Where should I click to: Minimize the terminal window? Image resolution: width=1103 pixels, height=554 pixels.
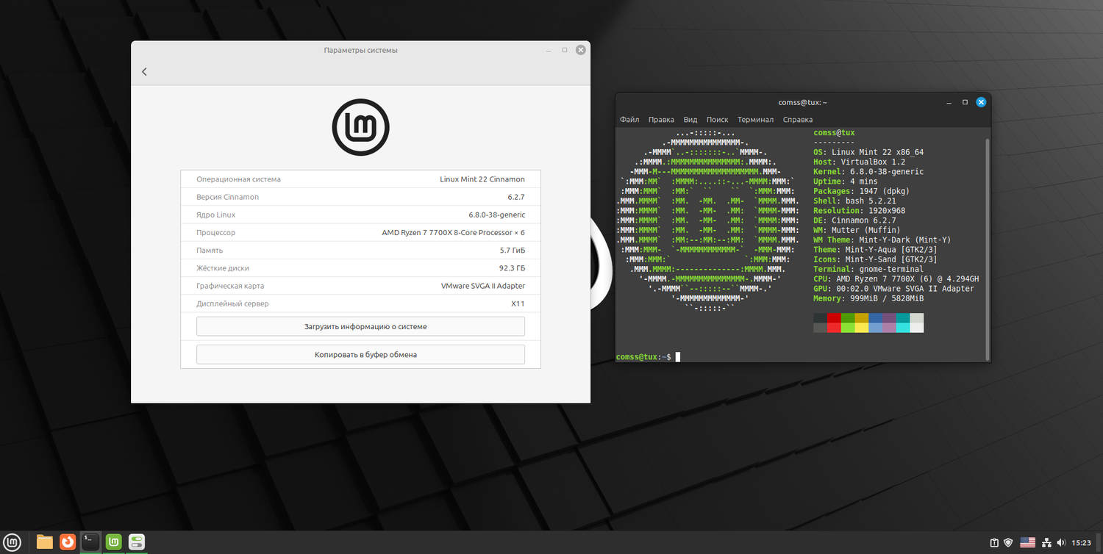[x=949, y=102]
